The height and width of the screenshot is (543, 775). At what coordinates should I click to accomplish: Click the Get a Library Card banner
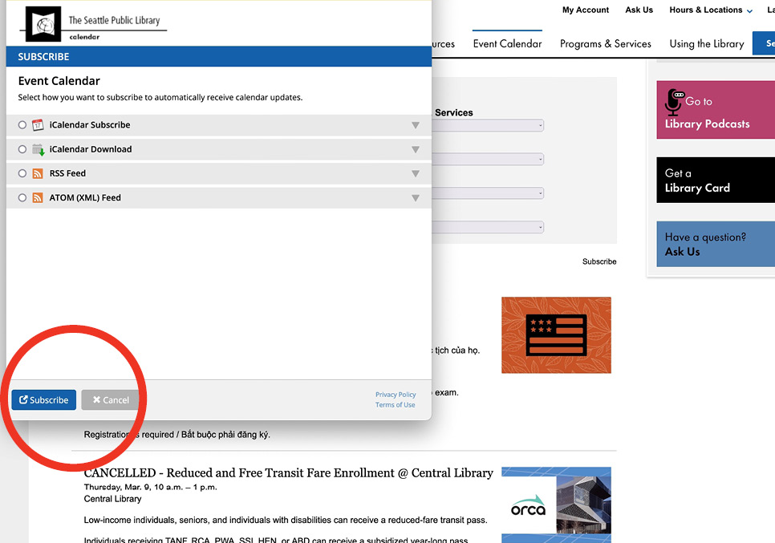715,180
